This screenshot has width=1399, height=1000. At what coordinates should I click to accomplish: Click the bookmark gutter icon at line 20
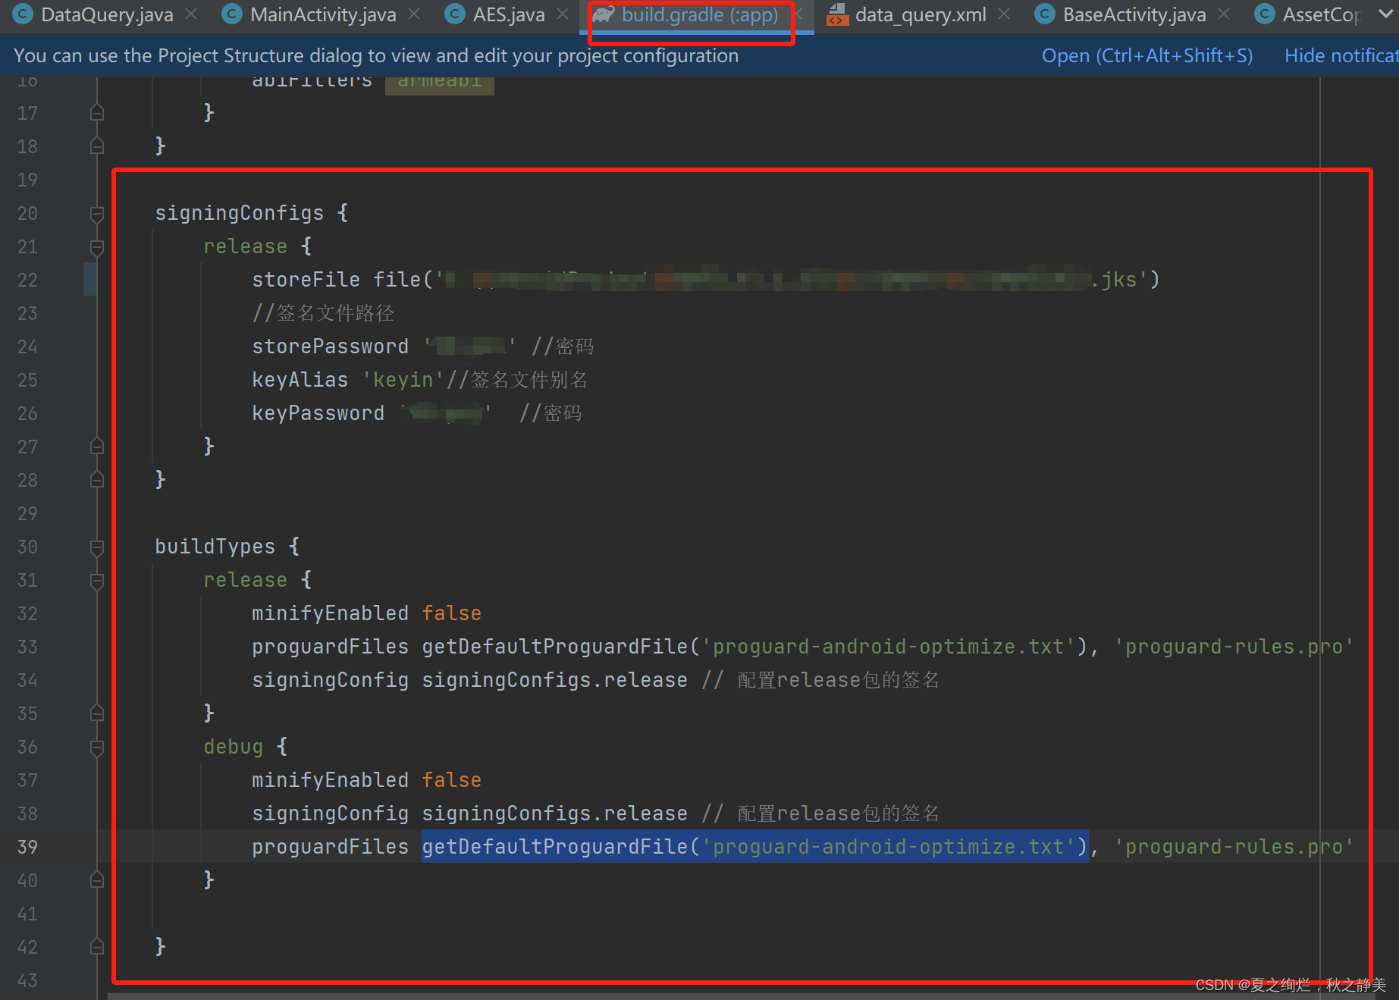(x=96, y=215)
